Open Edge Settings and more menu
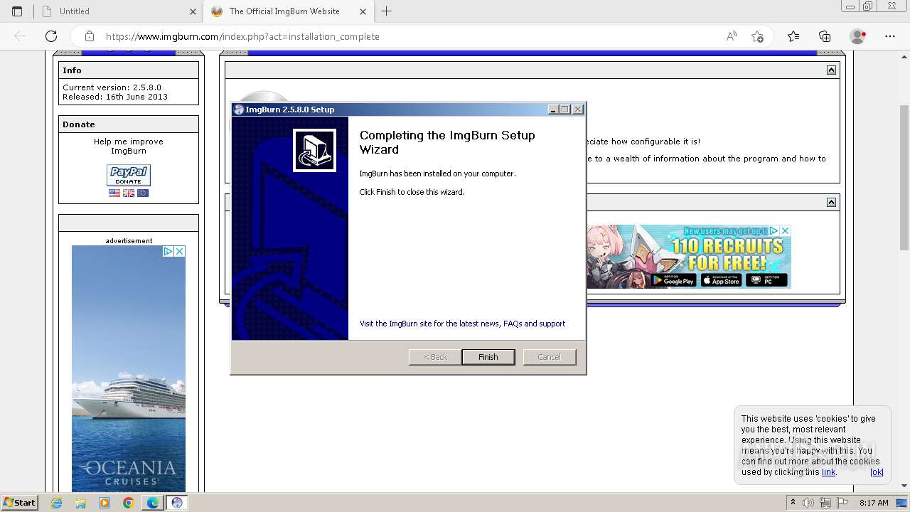 click(890, 36)
